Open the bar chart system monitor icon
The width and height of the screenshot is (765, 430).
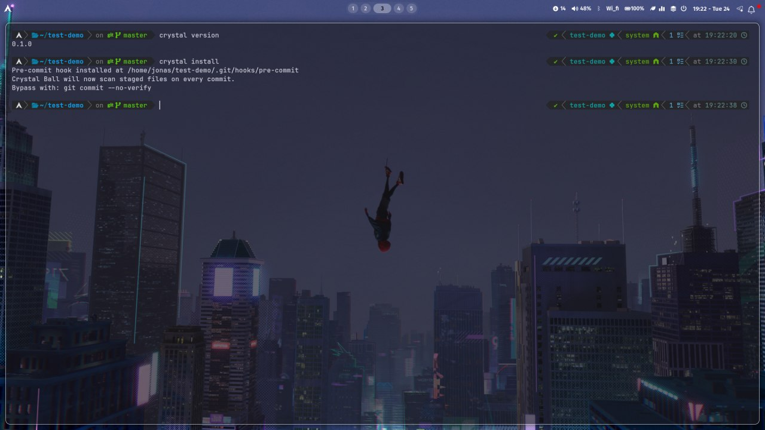pos(663,8)
